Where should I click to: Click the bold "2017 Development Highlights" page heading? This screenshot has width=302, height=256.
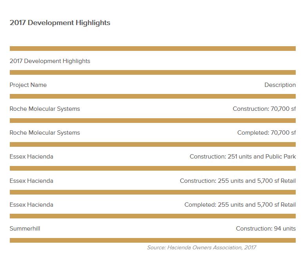(60, 23)
